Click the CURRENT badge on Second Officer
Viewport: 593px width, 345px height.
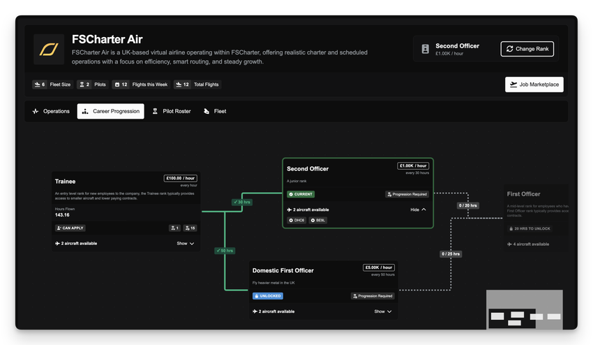301,194
